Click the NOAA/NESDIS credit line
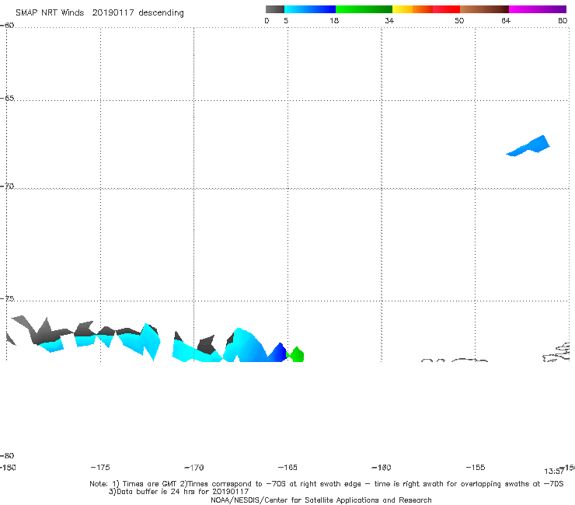 point(321,500)
